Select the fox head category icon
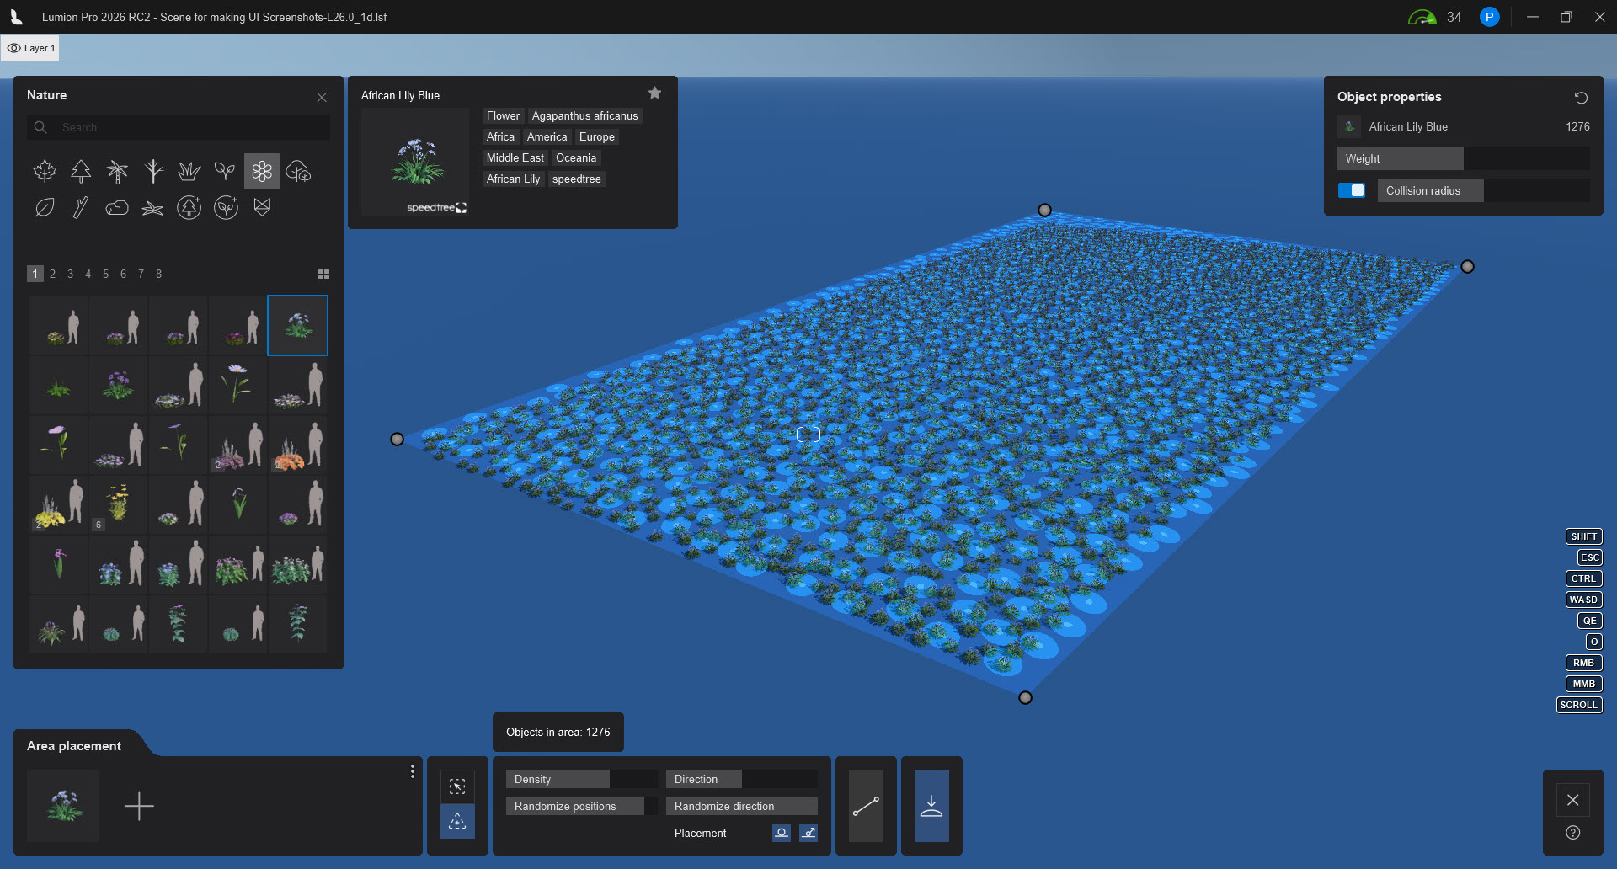Viewport: 1617px width, 869px height. tap(262, 207)
